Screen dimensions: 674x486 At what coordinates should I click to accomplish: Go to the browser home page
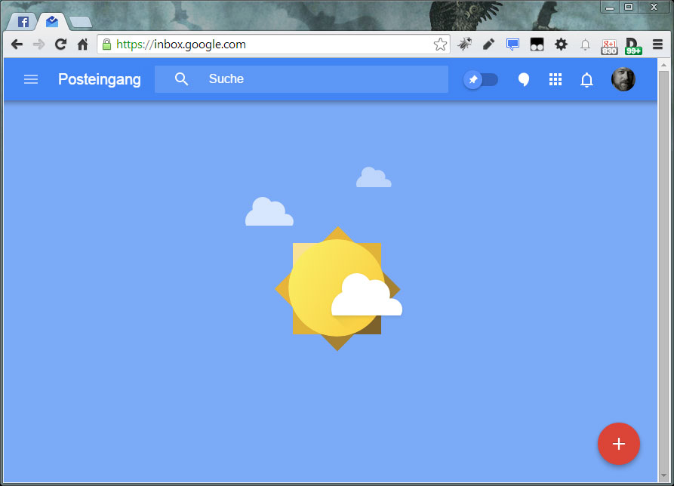click(x=82, y=45)
